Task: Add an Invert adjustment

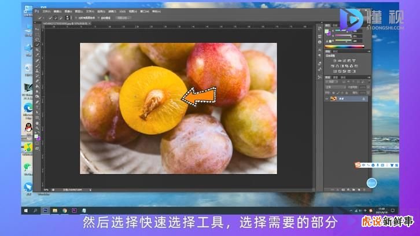Action: coord(335,71)
